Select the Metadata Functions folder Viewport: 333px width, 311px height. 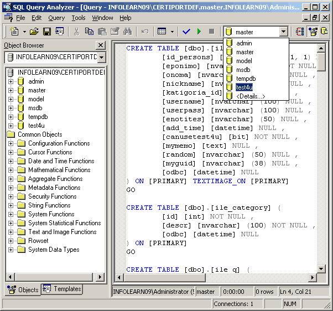click(x=54, y=188)
